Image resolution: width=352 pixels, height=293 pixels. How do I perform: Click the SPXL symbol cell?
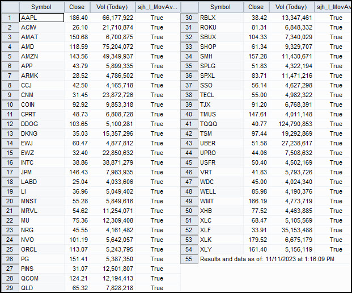click(x=221, y=76)
